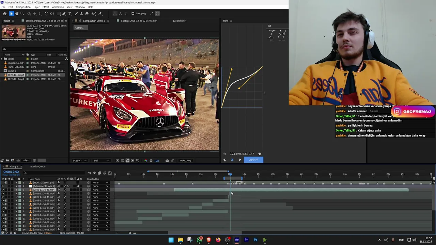Click the Flow panel previous preset arrow
The image size is (436, 245).
[224, 160]
